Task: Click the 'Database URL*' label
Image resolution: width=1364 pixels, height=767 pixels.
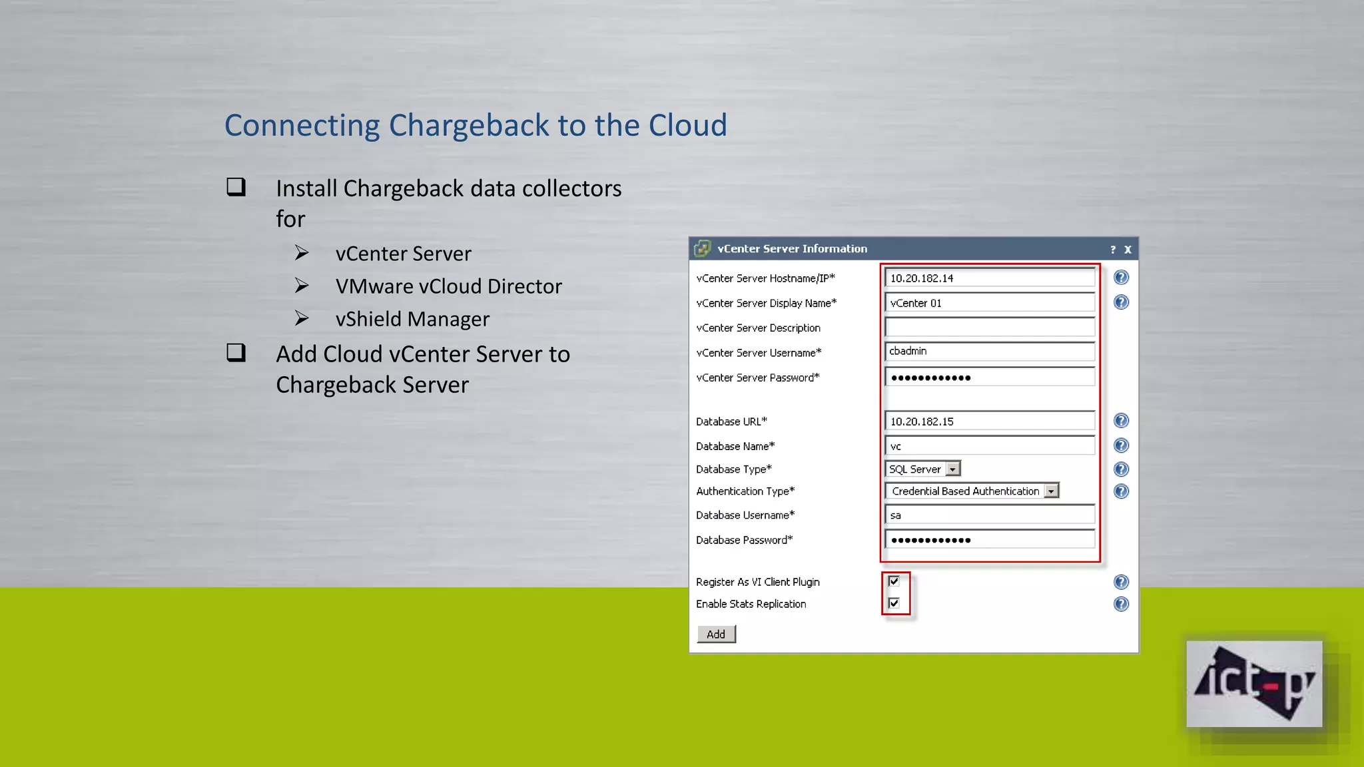Action: (x=731, y=421)
